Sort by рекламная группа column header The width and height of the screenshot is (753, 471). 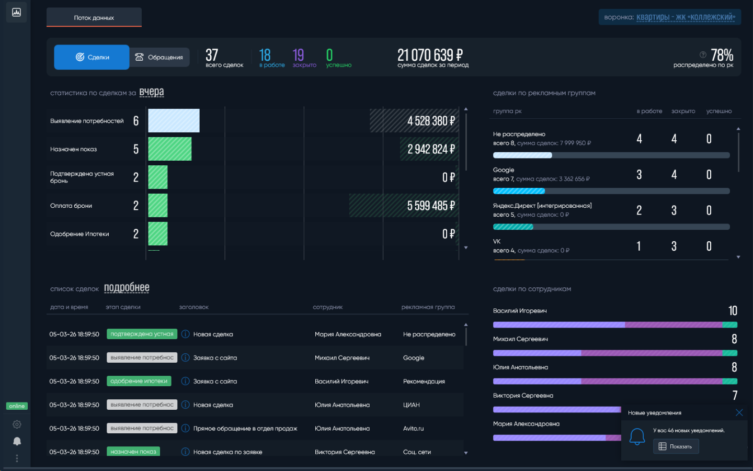[428, 307]
